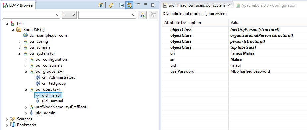Expand the prefNodeName=sysPrefRoot node
Screen dimensions: 307x130
[26, 107]
